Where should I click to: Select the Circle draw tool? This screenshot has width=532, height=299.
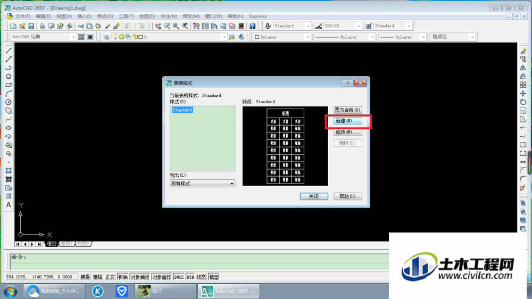tap(9, 102)
